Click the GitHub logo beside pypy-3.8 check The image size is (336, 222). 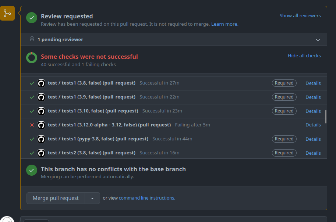[41, 139]
